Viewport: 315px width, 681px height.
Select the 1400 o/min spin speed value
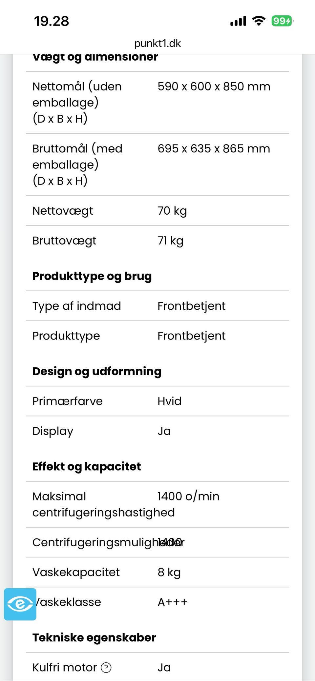[x=188, y=496]
